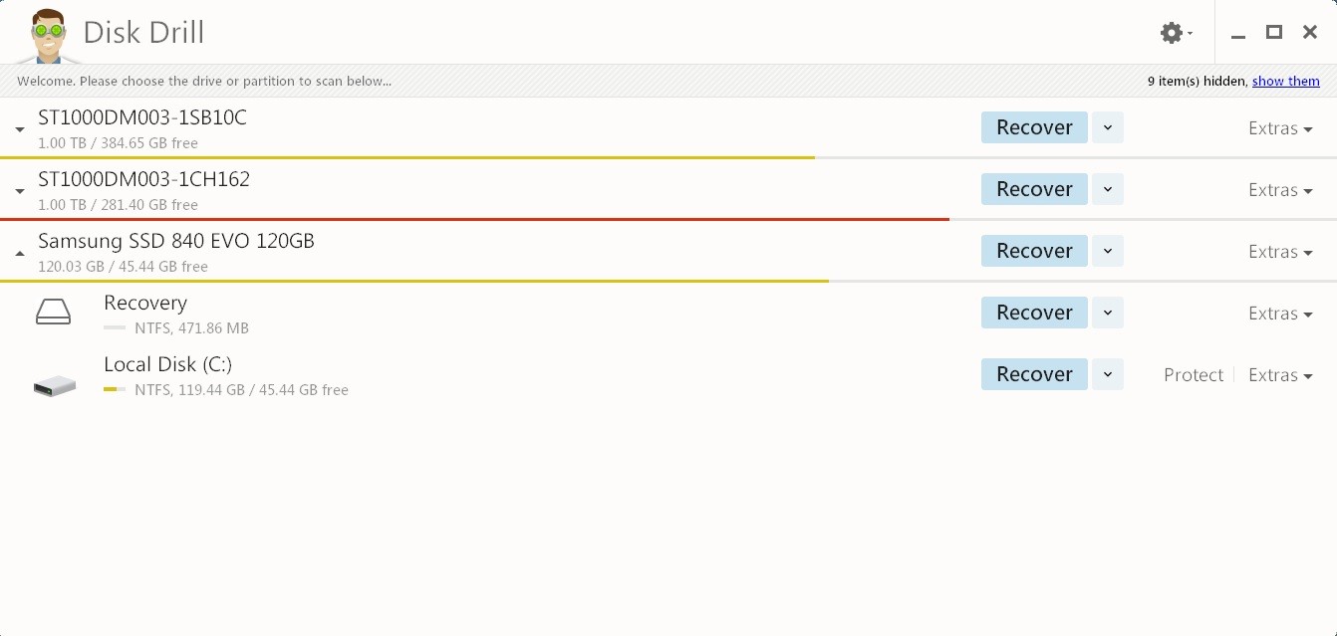Click Recover for Samsung SSD 840 EVO
Image resolution: width=1337 pixels, height=636 pixels.
1034,251
